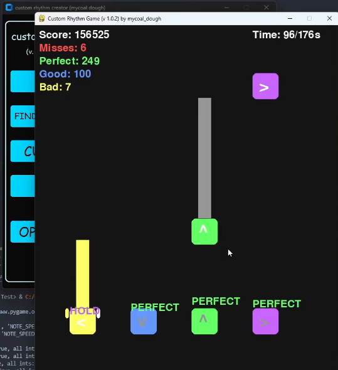Click the blue down arrow receptor

pyautogui.click(x=144, y=321)
